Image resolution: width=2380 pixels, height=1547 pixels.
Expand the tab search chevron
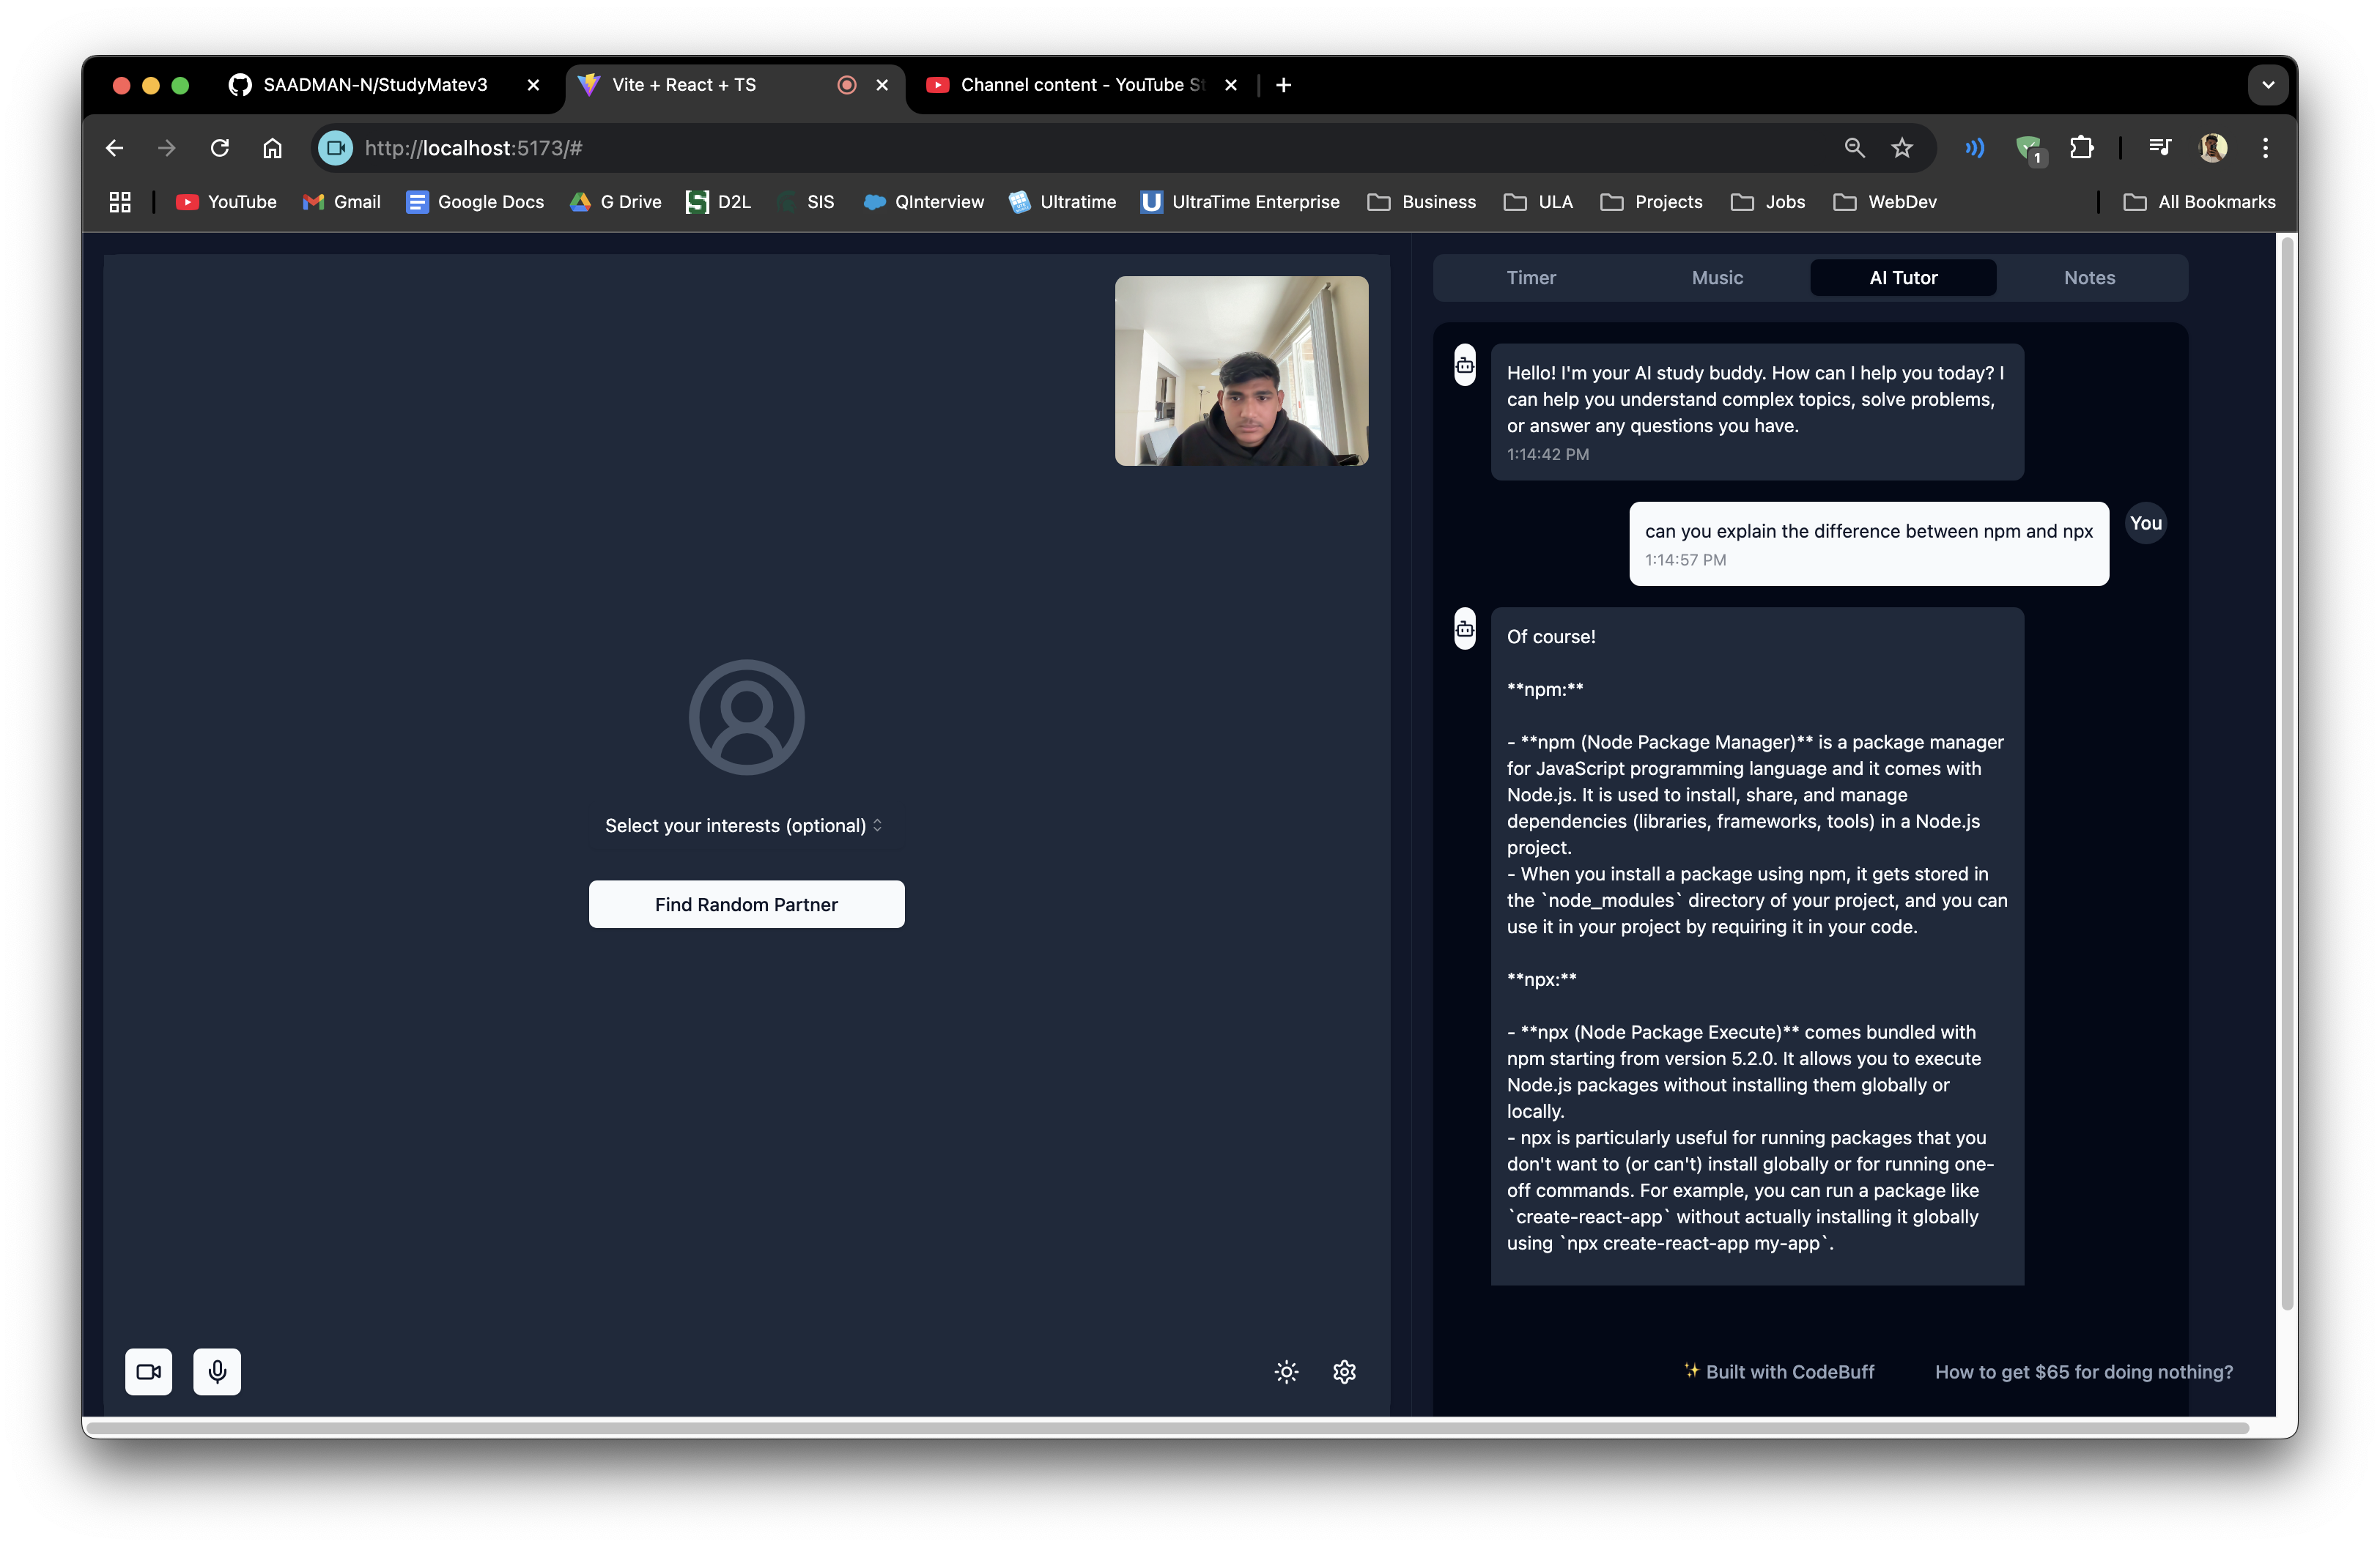tap(2267, 85)
